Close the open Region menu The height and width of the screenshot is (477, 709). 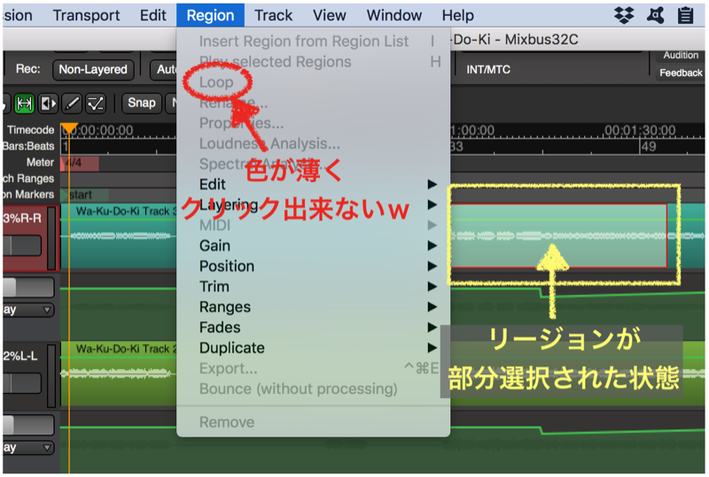pos(210,15)
